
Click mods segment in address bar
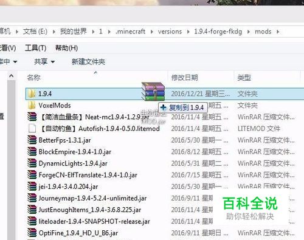coord(263,32)
